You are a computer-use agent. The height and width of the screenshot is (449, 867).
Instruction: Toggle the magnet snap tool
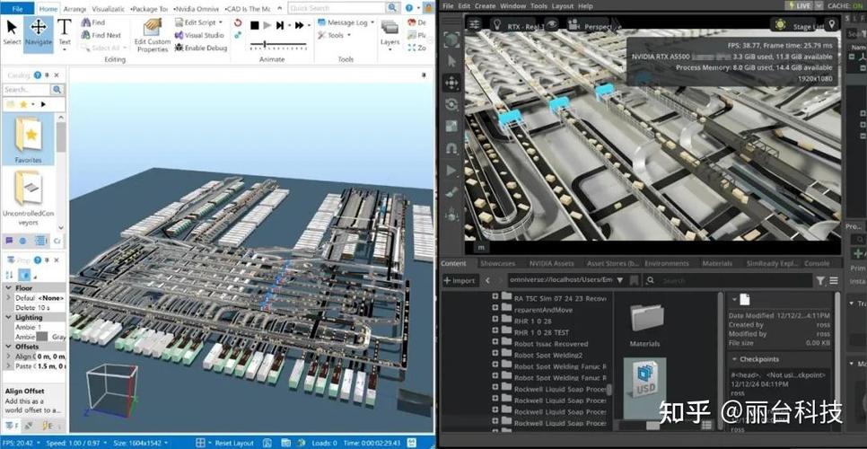[x=451, y=148]
